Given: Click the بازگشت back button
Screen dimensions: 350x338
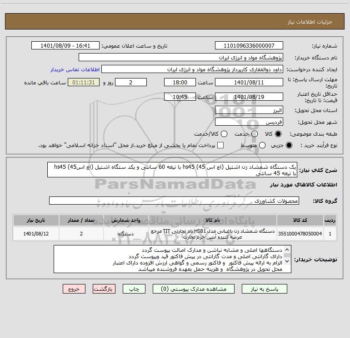Looking at the screenshot, I should click(x=104, y=289).
